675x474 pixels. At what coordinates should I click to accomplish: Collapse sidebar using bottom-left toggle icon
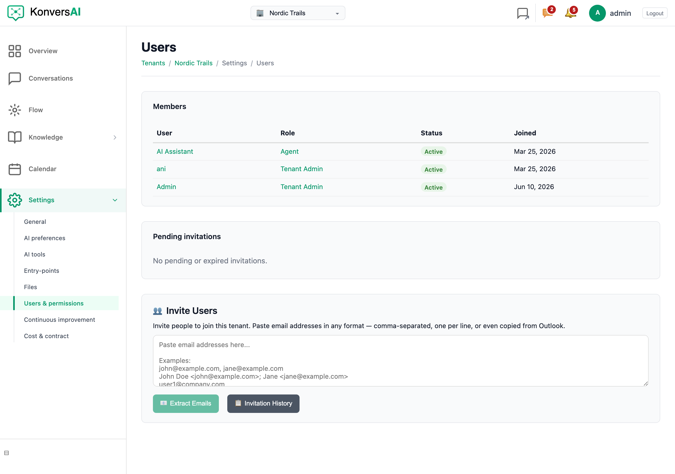7,453
